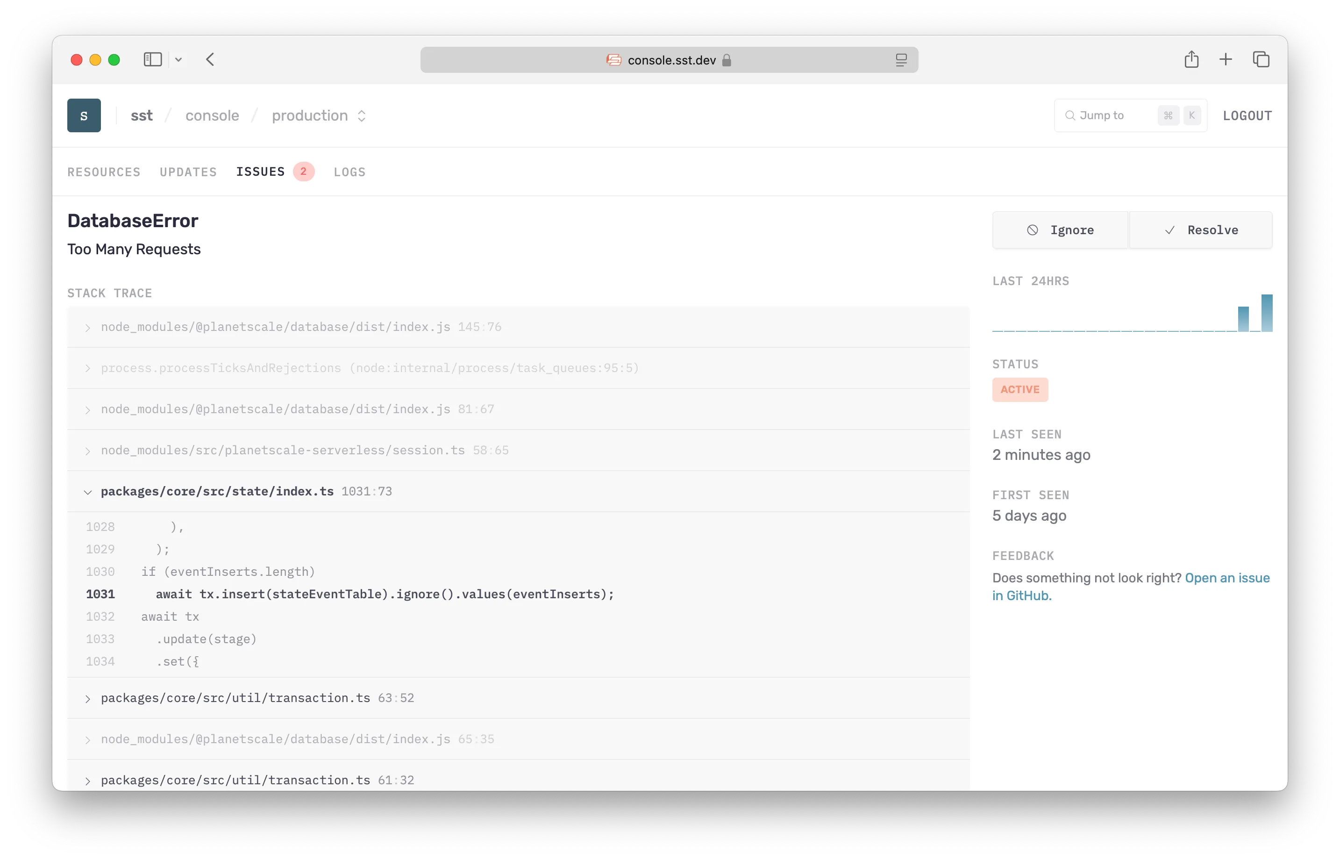This screenshot has width=1340, height=860.
Task: Open the sidebar options chevron
Action: pyautogui.click(x=178, y=60)
